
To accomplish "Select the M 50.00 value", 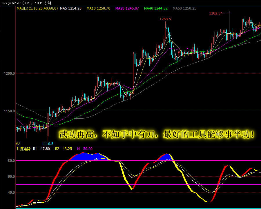I will [x=85, y=149].
